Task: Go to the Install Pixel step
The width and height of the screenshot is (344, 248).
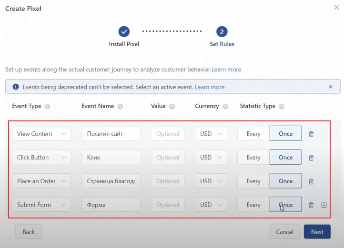Action: pyautogui.click(x=124, y=32)
